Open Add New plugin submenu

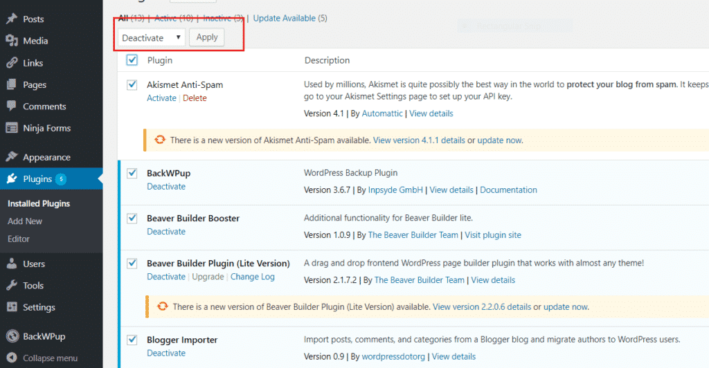pyautogui.click(x=25, y=221)
